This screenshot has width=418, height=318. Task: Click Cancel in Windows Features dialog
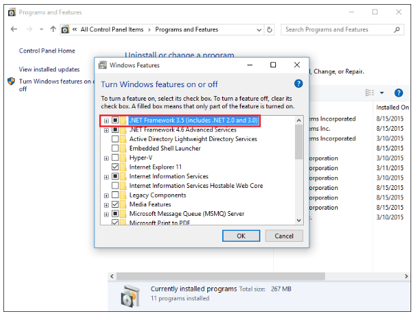(x=284, y=236)
